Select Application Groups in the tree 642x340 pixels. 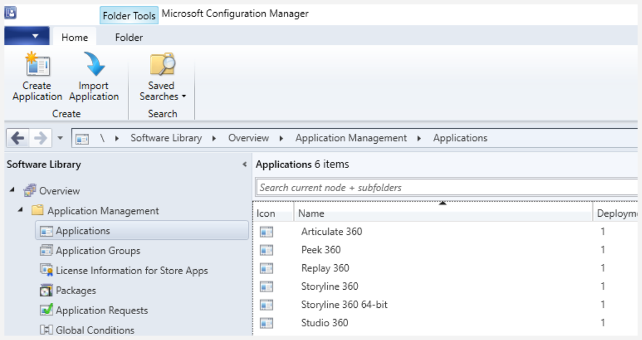tap(99, 250)
